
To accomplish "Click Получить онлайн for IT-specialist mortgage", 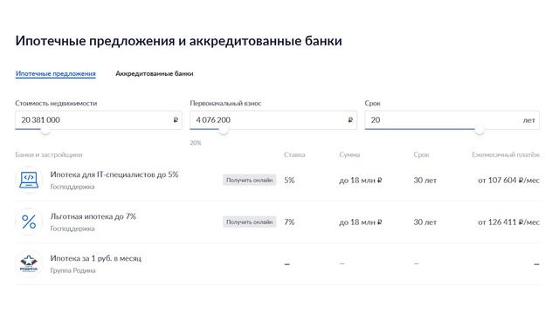I will 249,181.
